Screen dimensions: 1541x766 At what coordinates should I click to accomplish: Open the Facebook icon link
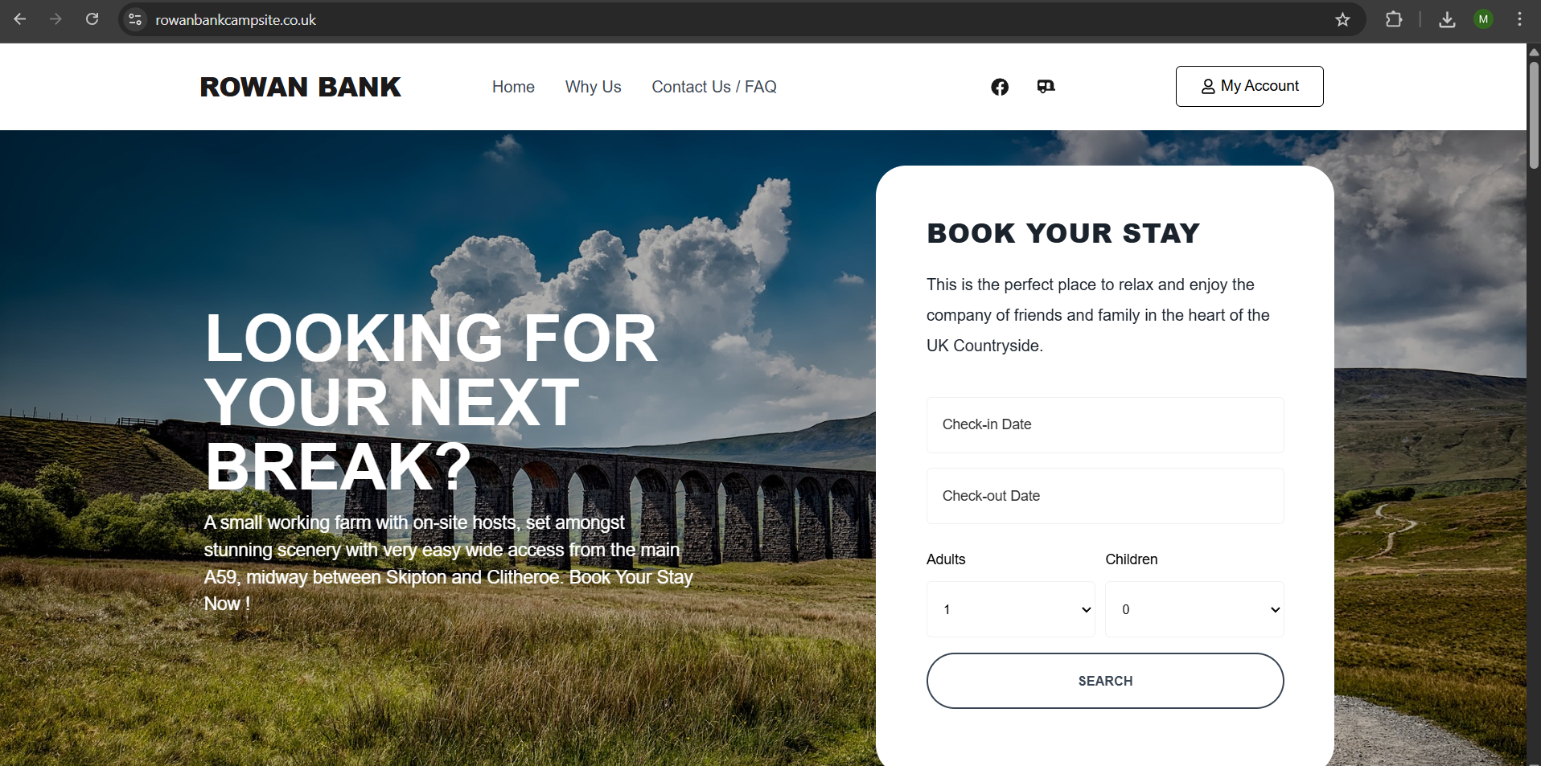pyautogui.click(x=1000, y=87)
